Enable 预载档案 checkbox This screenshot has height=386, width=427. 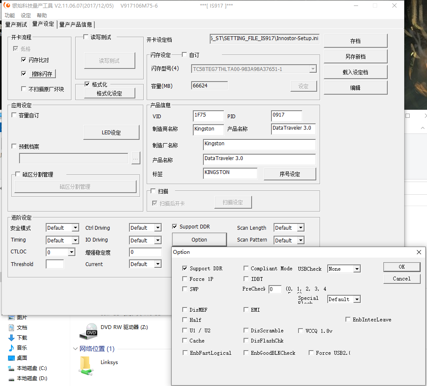point(14,147)
